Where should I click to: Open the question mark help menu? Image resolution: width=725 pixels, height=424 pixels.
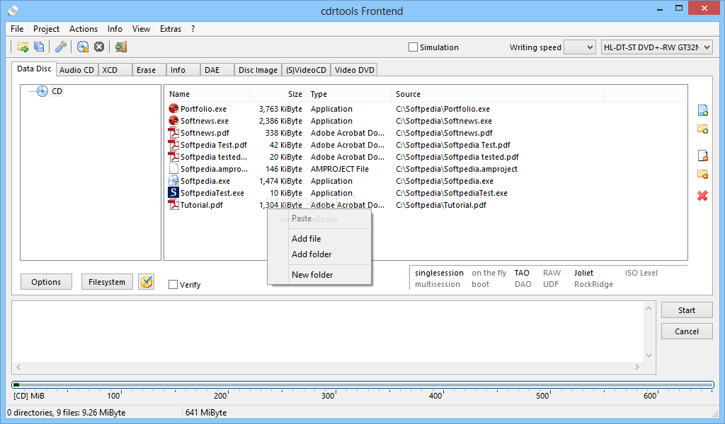(193, 28)
